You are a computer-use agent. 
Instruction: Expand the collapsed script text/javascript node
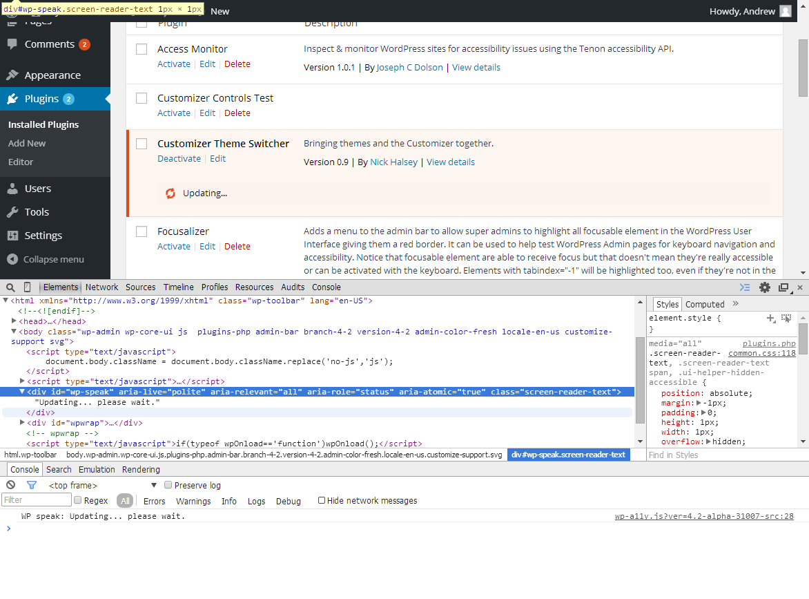tap(22, 381)
